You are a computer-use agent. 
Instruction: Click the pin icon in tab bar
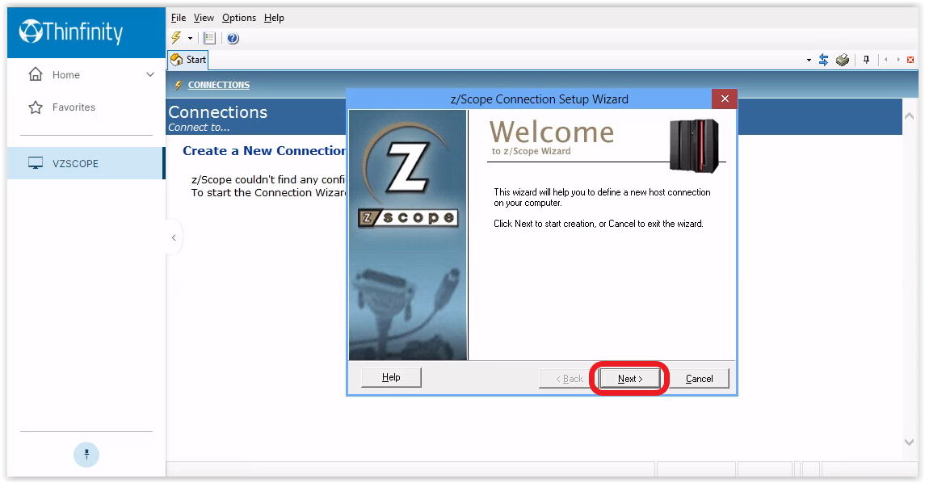click(867, 60)
